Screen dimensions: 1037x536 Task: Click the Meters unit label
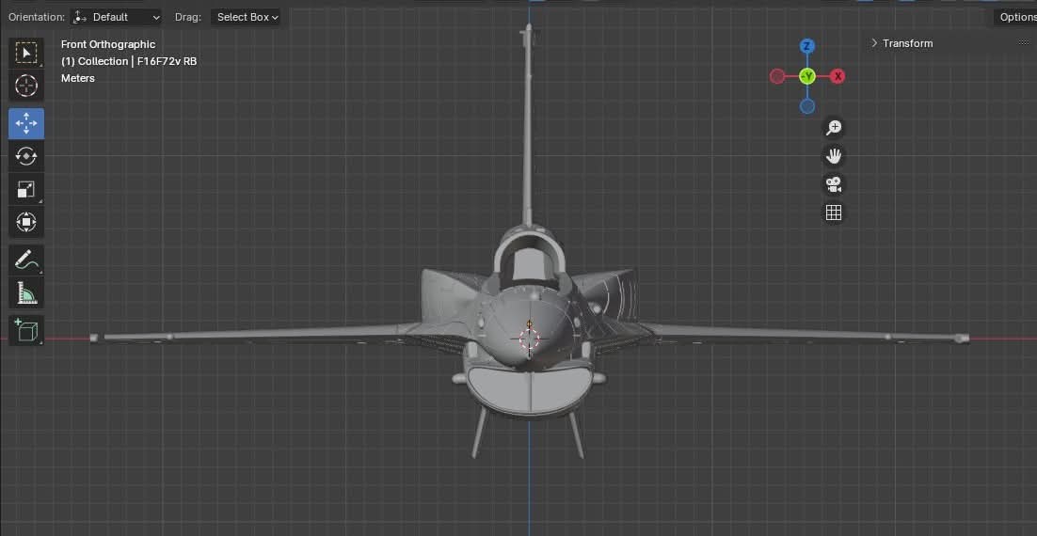tap(78, 78)
